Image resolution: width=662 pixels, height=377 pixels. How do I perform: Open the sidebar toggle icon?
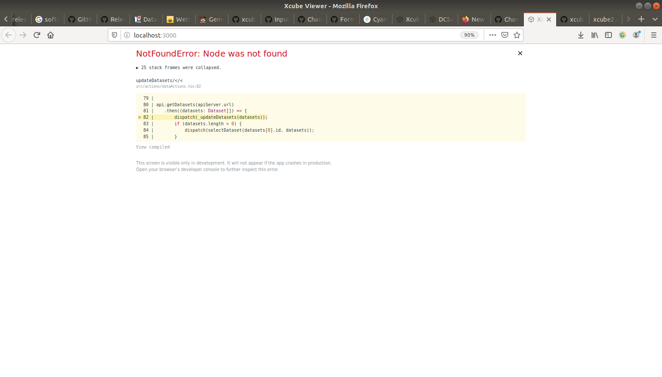(x=608, y=35)
